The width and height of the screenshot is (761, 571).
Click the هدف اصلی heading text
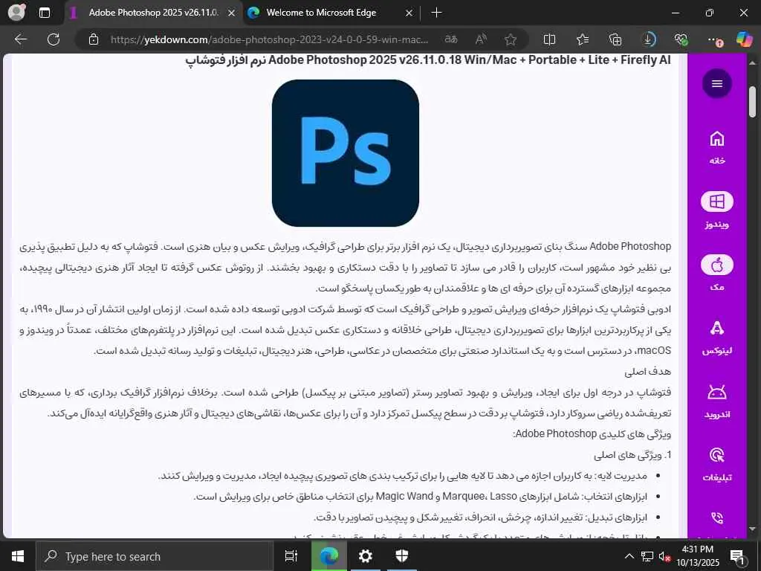coord(648,372)
